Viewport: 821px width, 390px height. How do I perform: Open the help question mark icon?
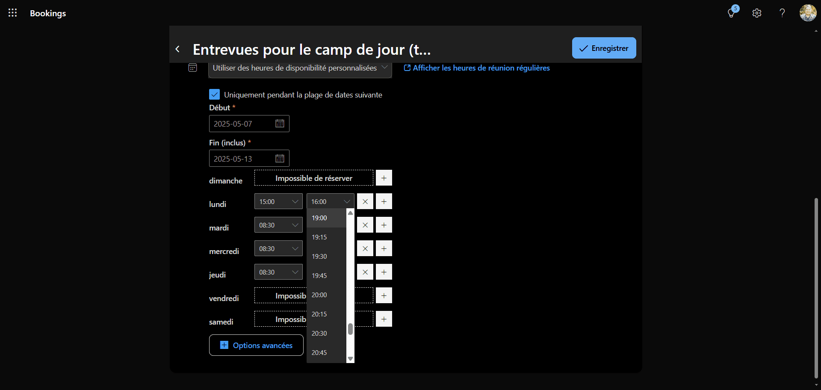click(x=782, y=13)
